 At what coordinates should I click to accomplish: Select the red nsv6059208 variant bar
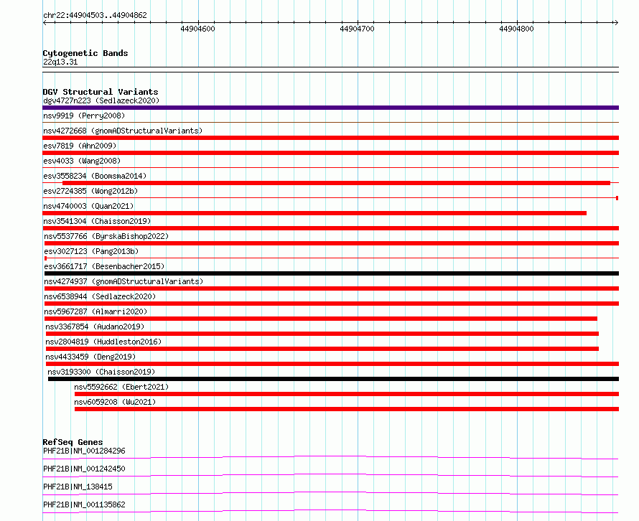point(347,409)
